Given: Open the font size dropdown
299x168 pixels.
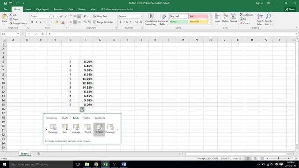Looking at the screenshot, I should [57, 16].
